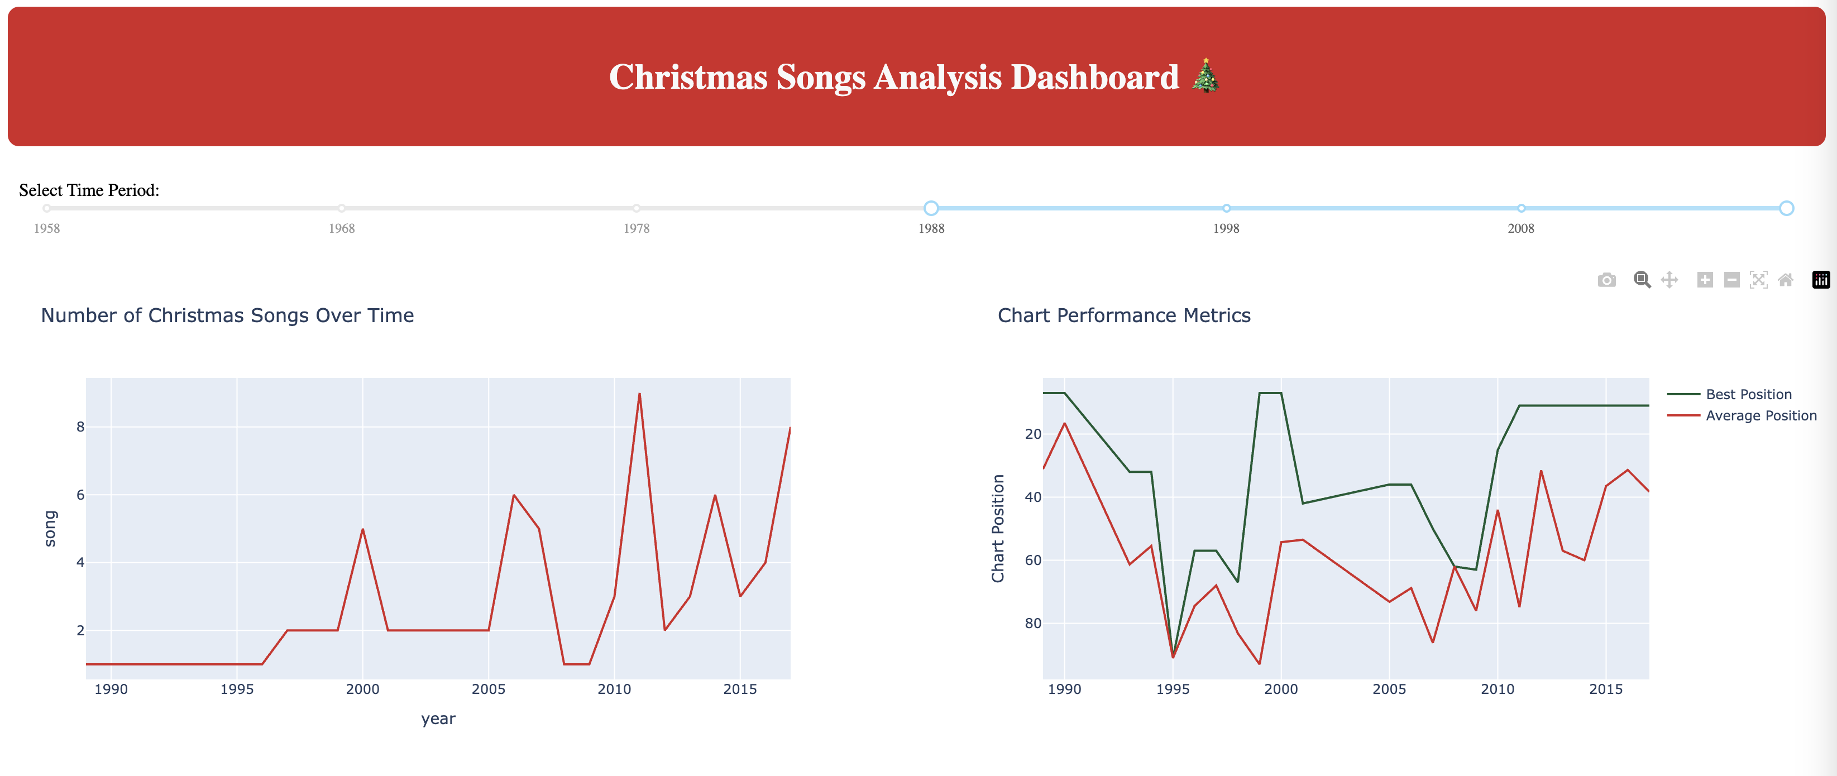Reset axes with the home icon
Viewport: 1837px width, 776px height.
[1786, 280]
